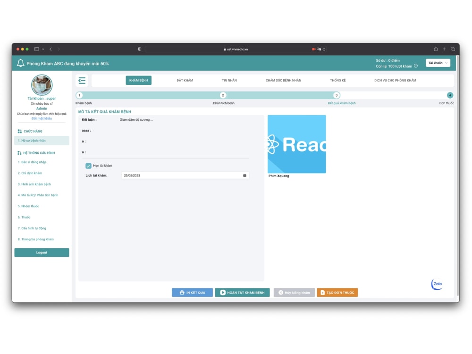The image size is (472, 354).
Task: Click Hủy luồng khám button
Action: point(294,293)
